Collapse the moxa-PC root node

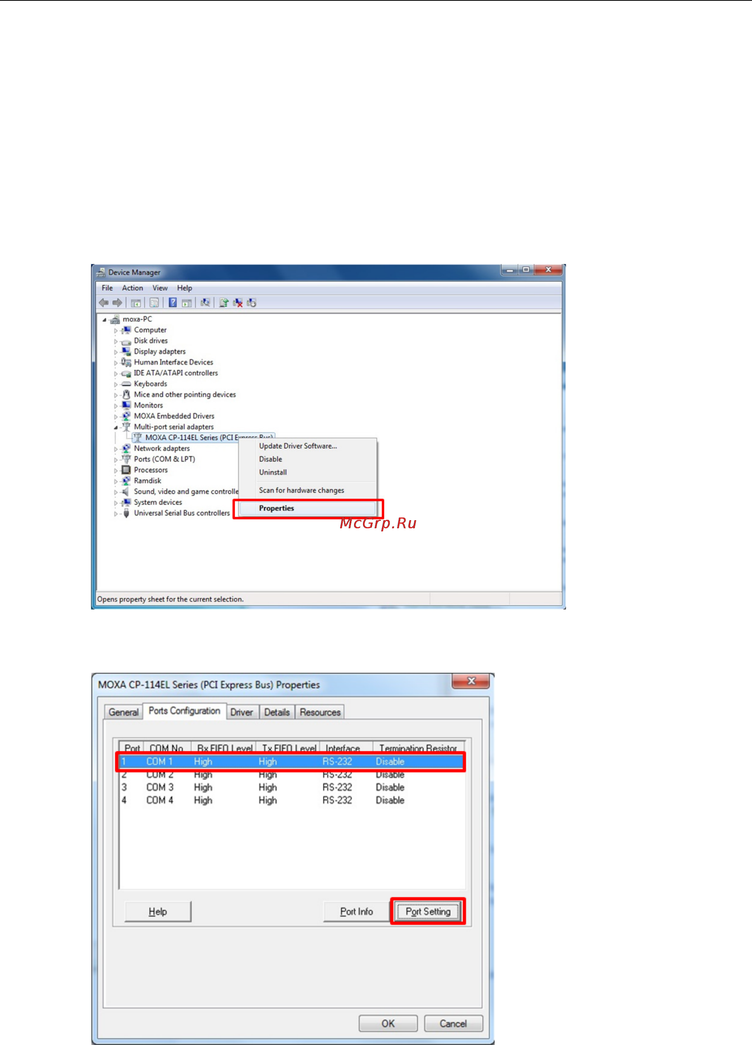pyautogui.click(x=104, y=320)
